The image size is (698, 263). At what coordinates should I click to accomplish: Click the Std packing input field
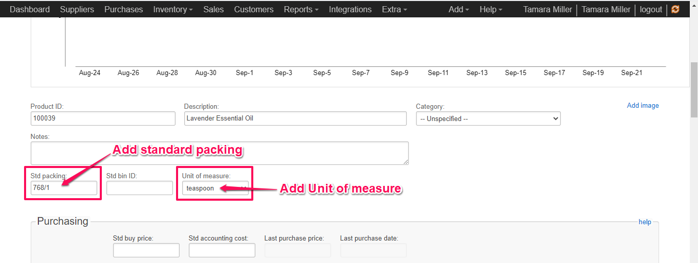(64, 188)
